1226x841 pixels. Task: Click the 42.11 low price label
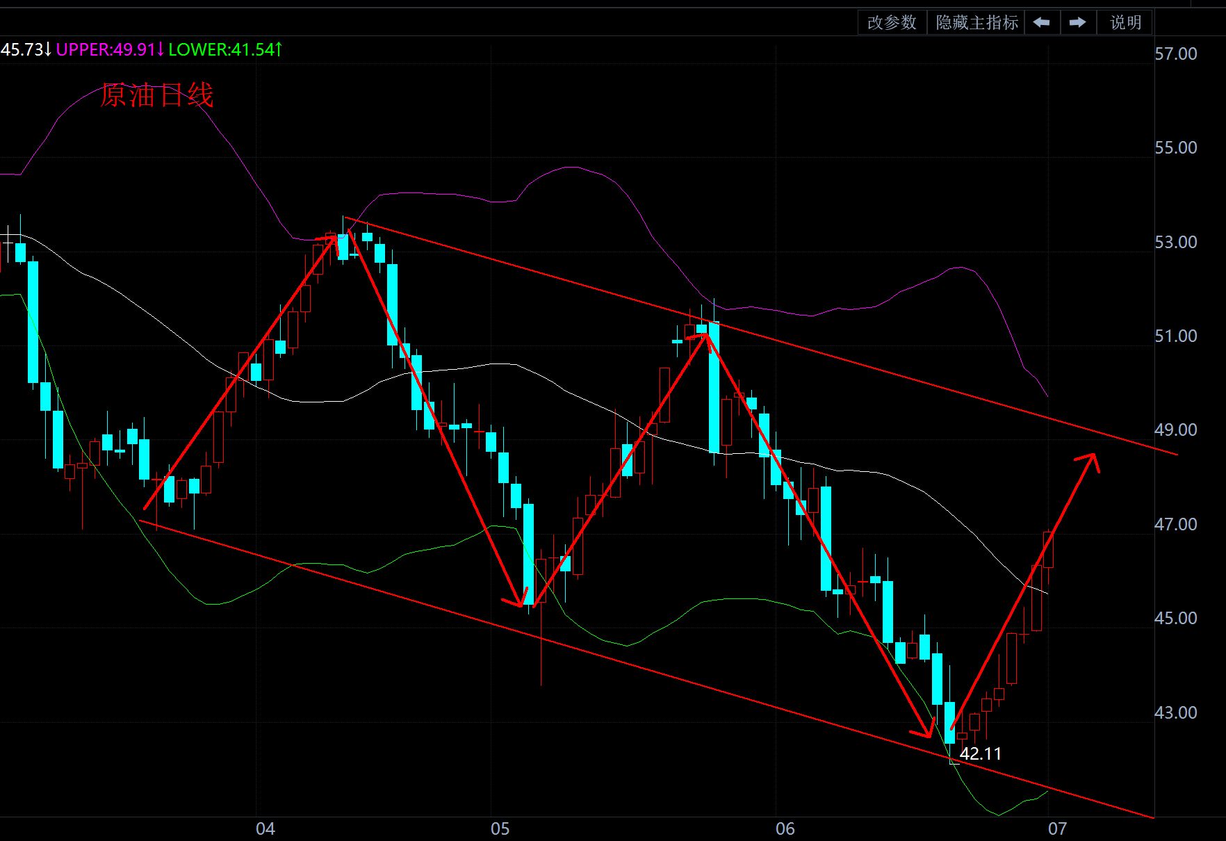980,753
